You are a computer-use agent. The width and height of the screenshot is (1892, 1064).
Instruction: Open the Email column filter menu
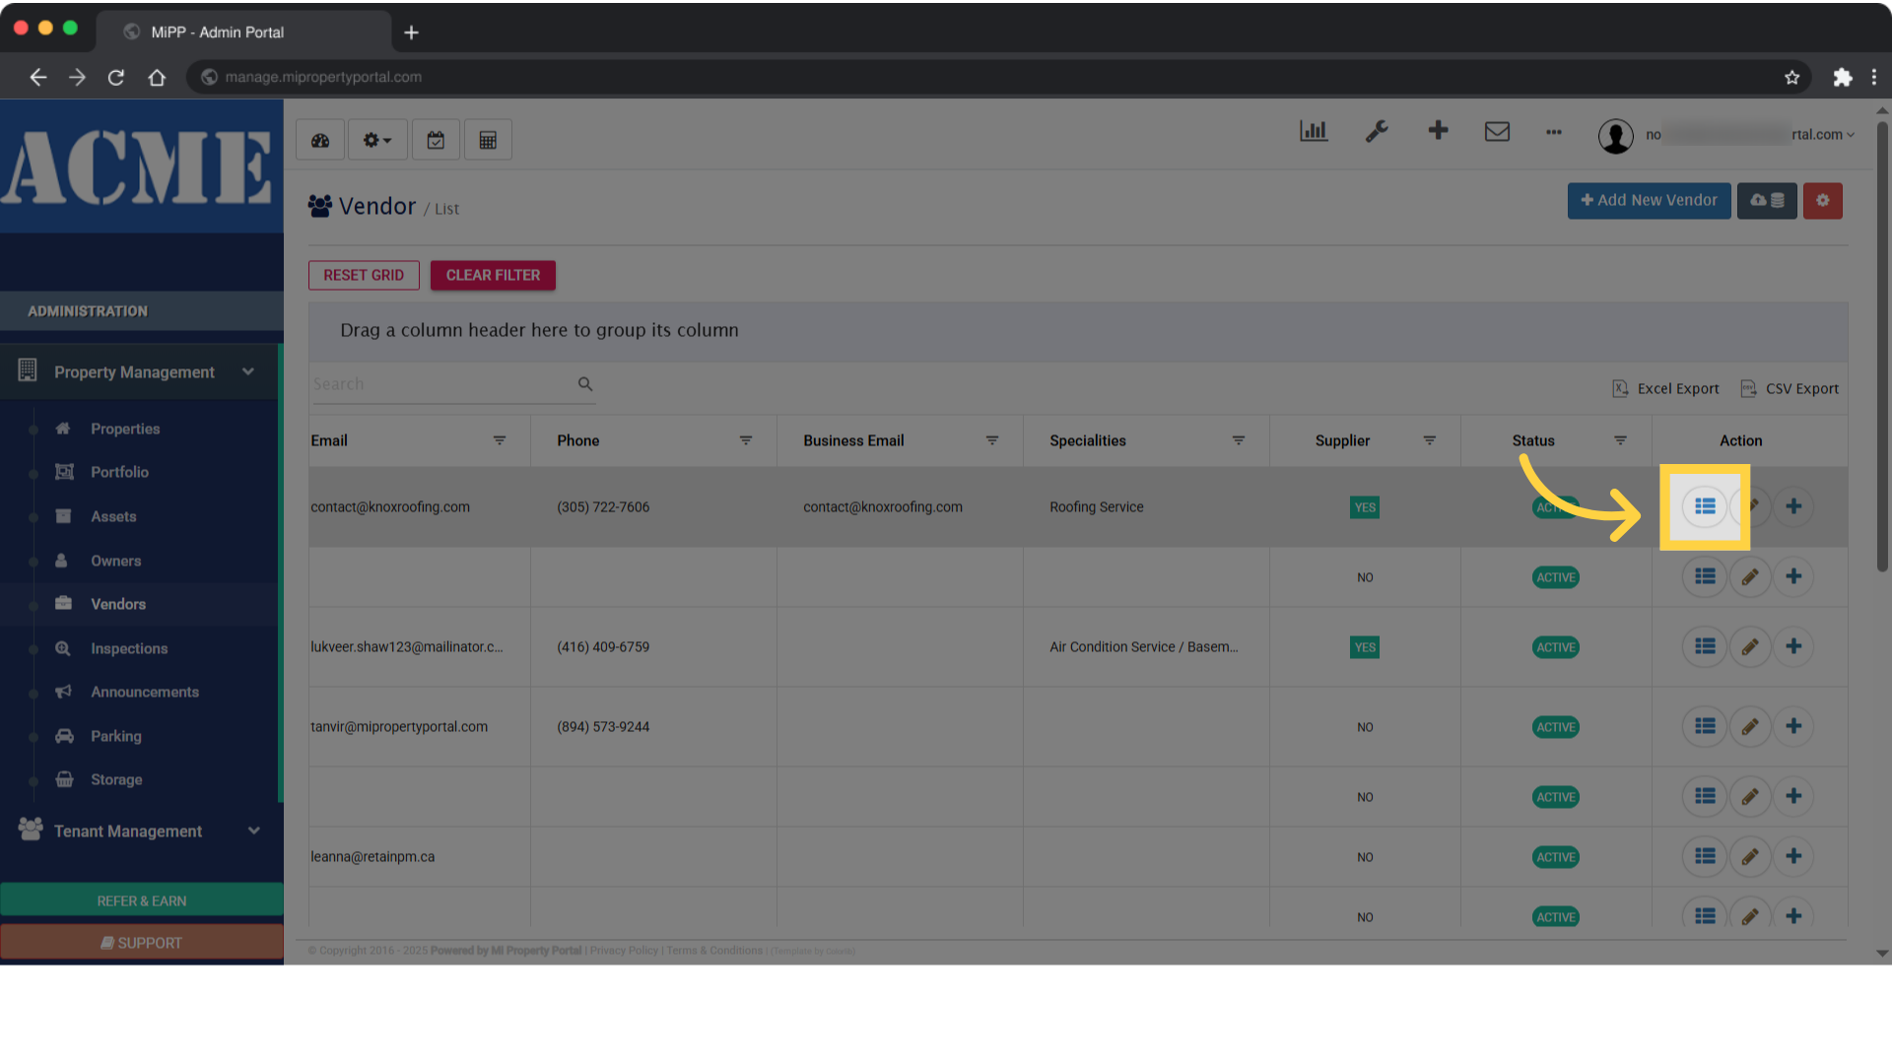coord(500,440)
